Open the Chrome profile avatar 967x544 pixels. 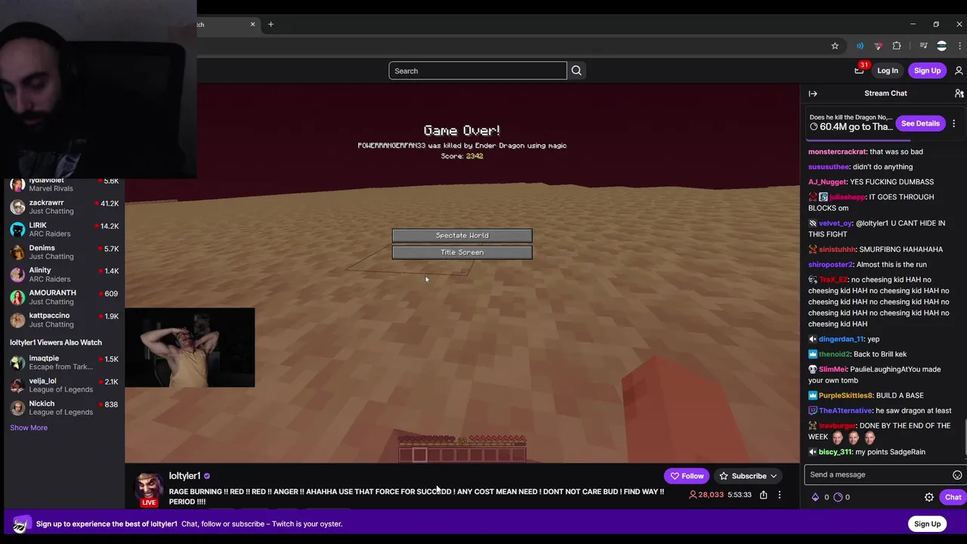(x=941, y=46)
